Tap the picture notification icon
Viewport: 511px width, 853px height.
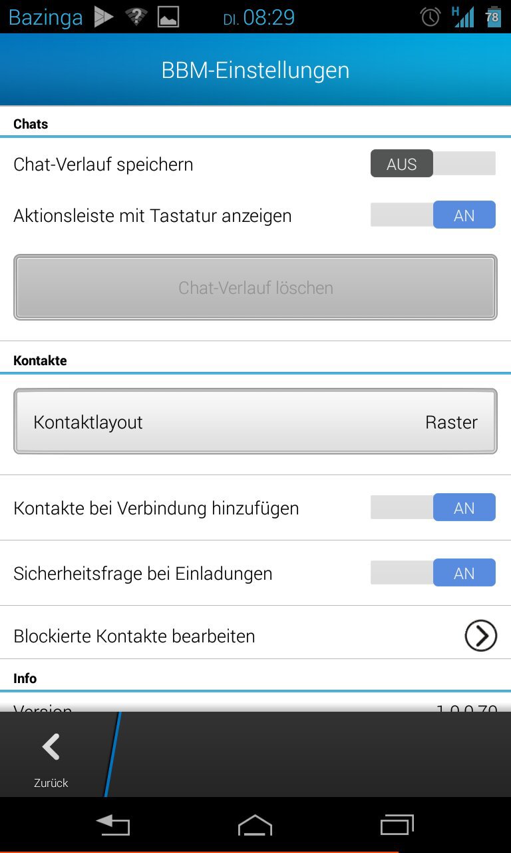168,17
